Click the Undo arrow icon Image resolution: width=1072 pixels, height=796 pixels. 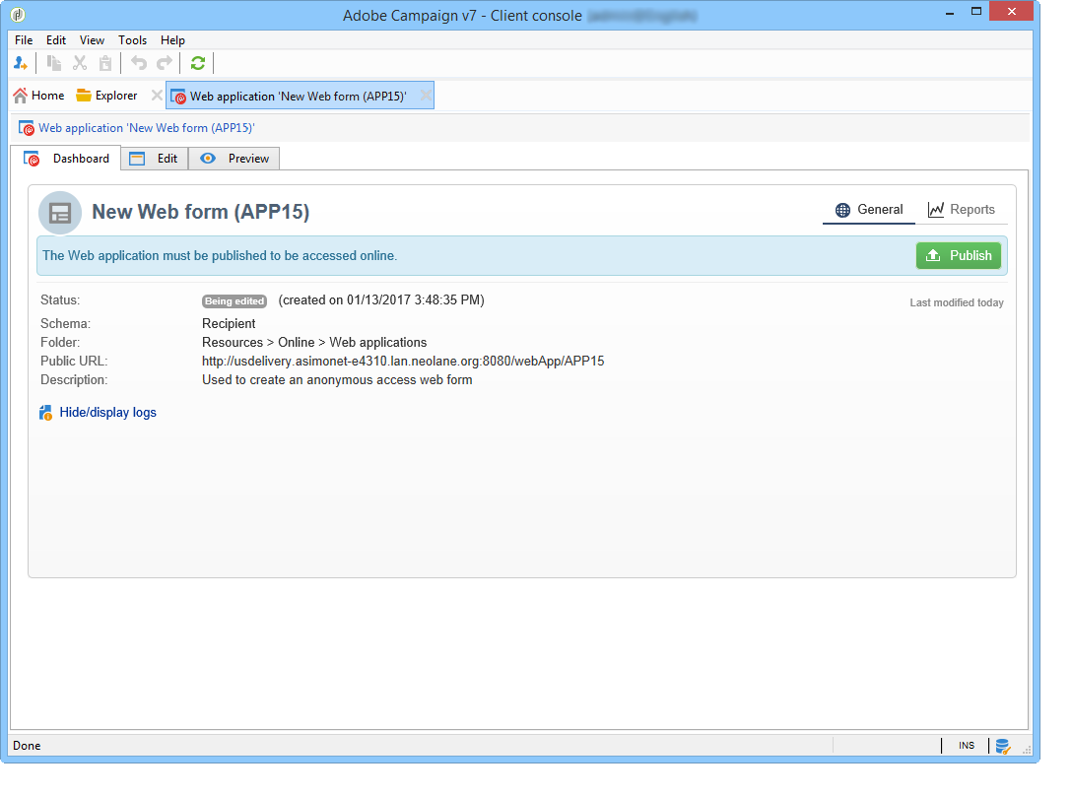139,64
